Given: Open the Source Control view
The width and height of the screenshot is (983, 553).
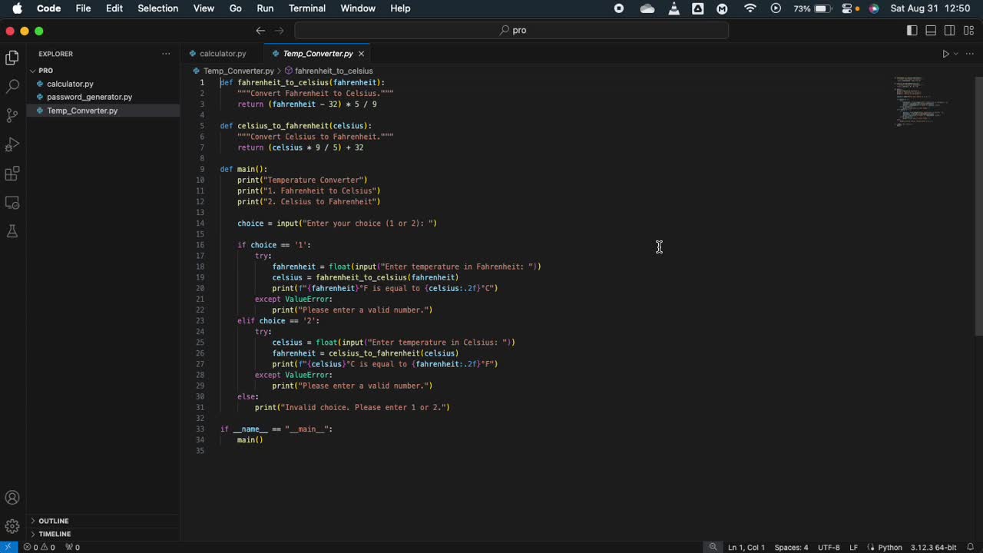Looking at the screenshot, I should pyautogui.click(x=12, y=115).
